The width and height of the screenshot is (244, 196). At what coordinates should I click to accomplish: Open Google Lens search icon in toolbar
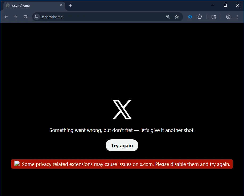coord(214,16)
